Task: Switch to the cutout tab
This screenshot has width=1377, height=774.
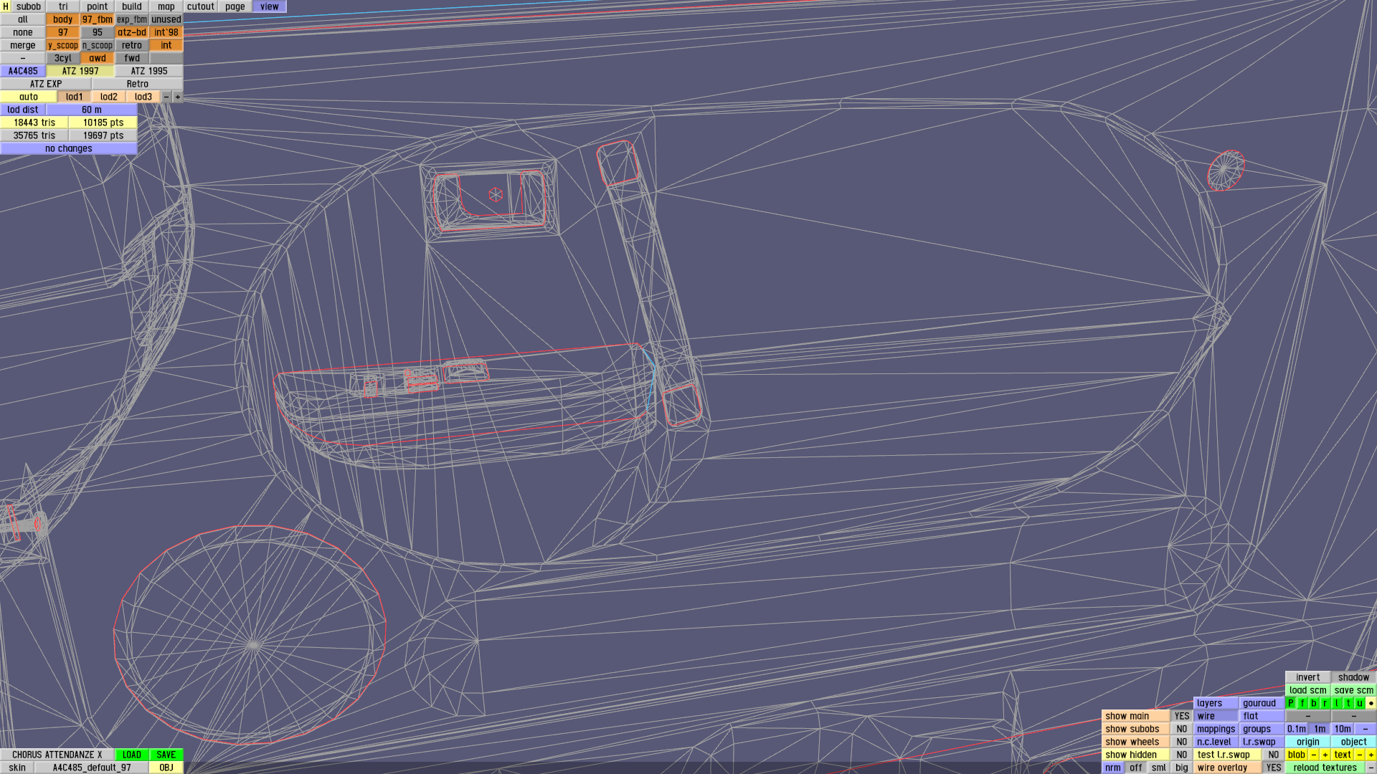Action: pos(201,6)
